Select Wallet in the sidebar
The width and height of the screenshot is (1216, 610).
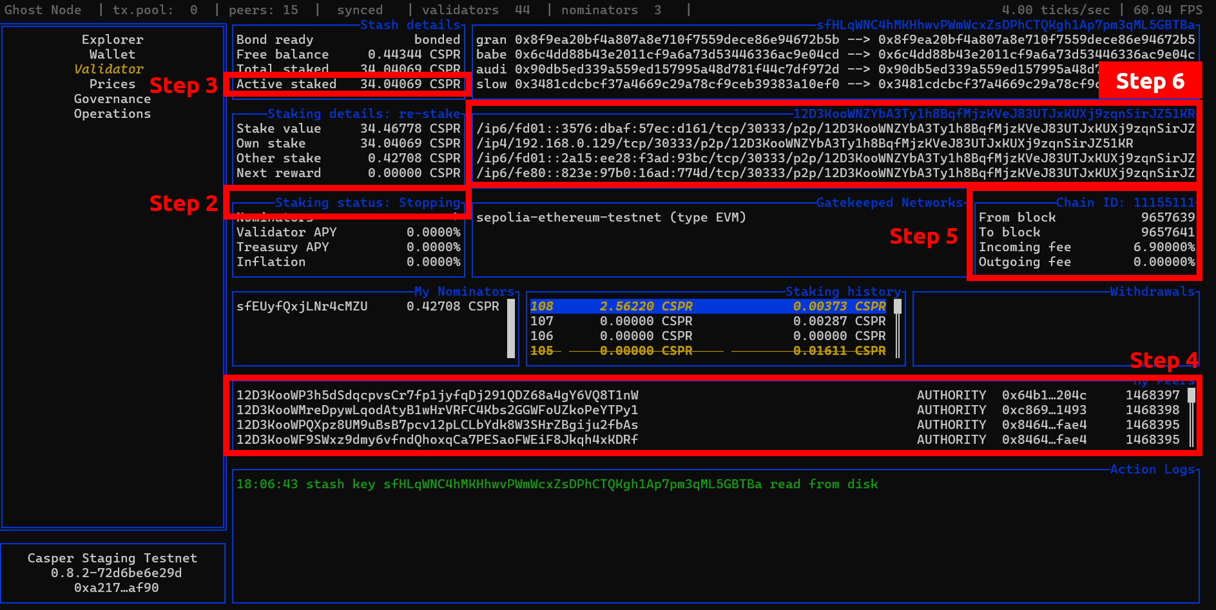pos(112,54)
